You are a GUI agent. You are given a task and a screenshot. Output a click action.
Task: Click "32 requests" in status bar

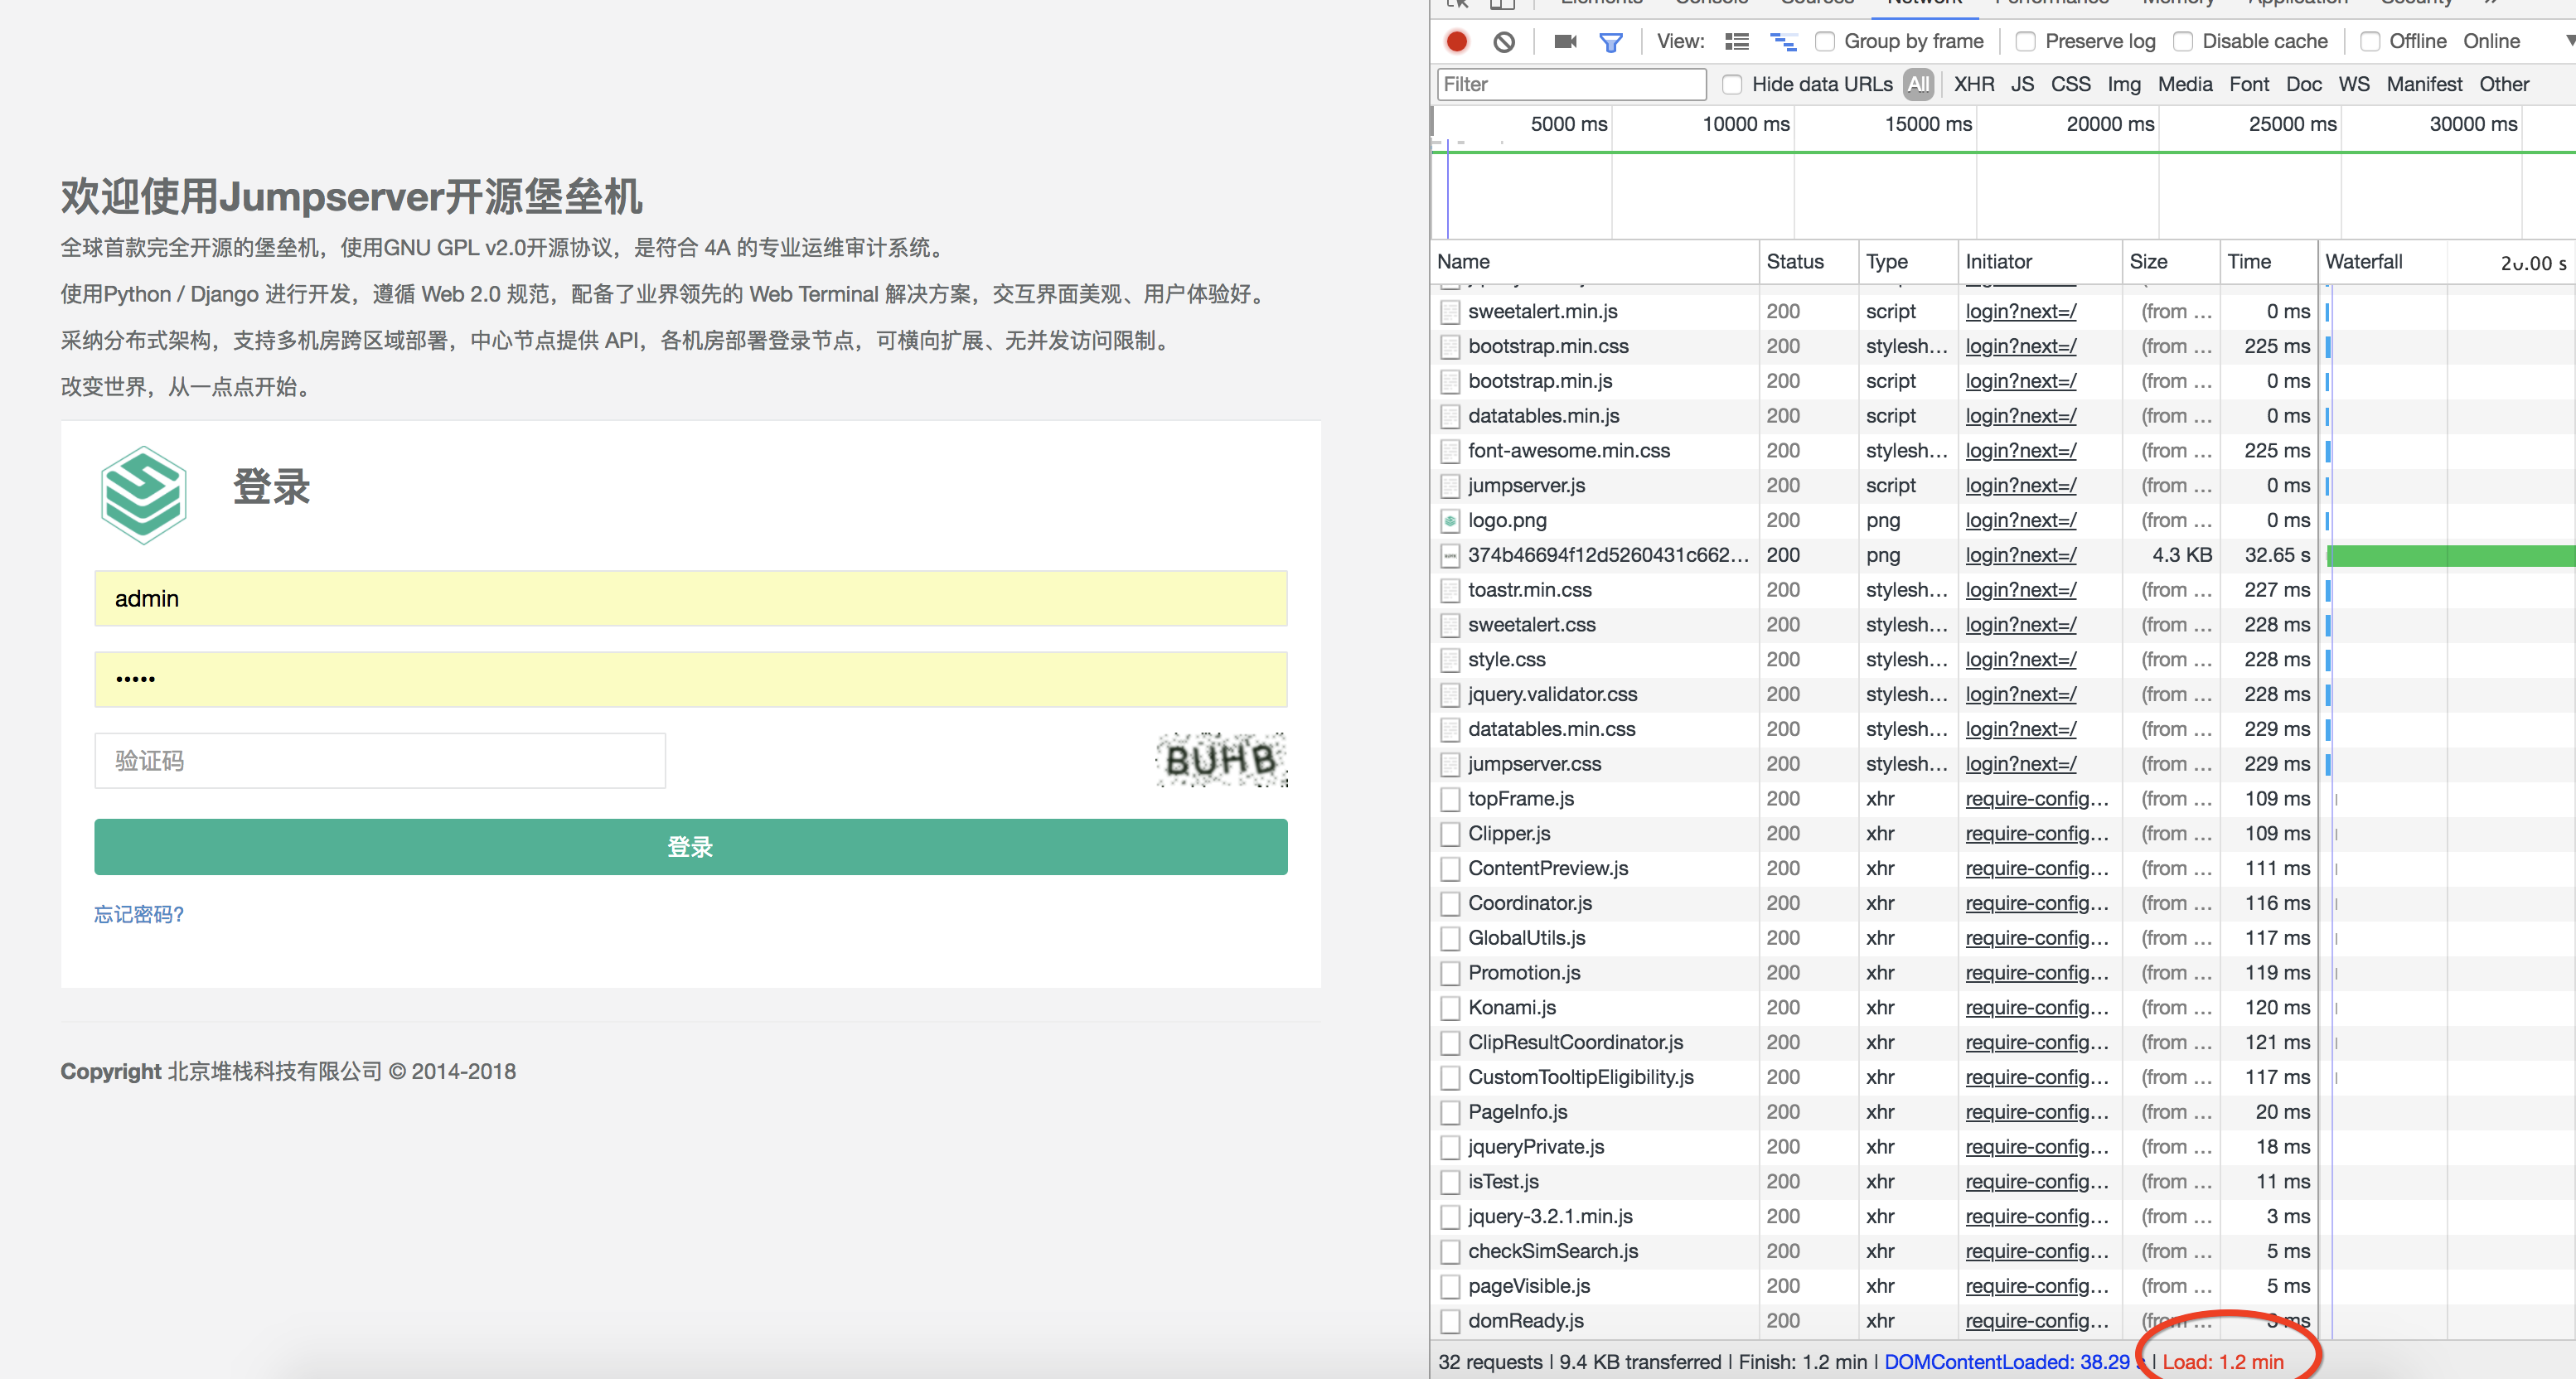1490,1362
